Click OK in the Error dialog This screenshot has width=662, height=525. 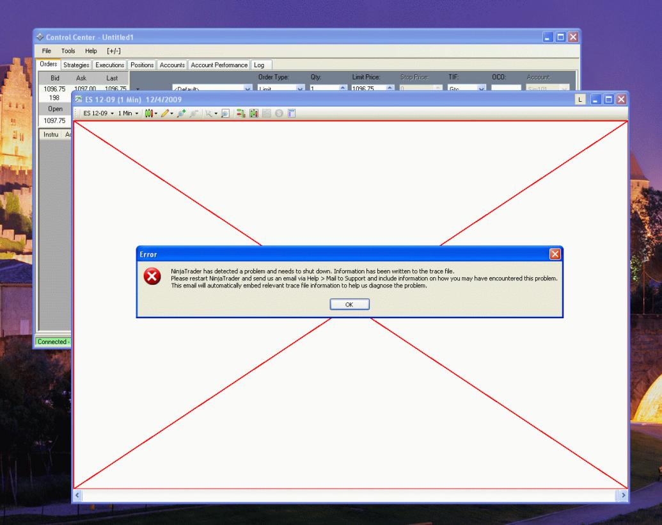click(x=349, y=304)
